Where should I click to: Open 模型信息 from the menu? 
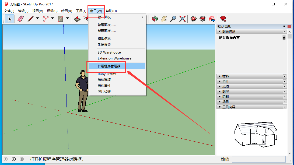click(117, 38)
